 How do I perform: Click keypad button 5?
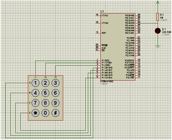[45, 93]
